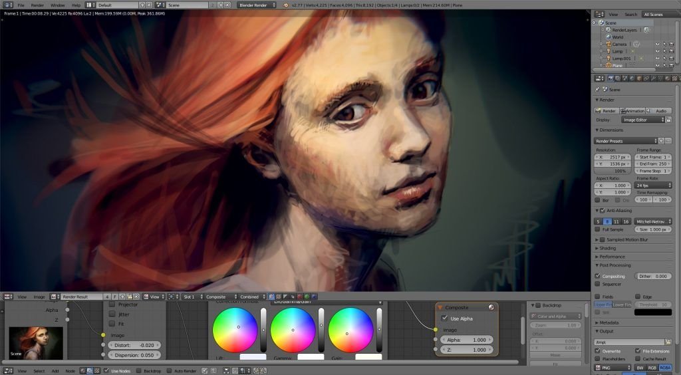This screenshot has width=681, height=375.
Task: Click the Animation render button
Action: [x=633, y=110]
